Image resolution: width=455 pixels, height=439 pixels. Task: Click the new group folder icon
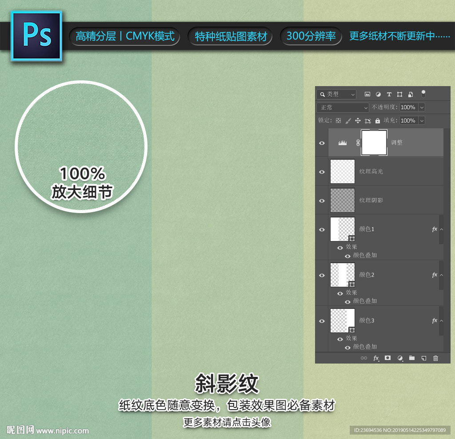[x=412, y=358]
